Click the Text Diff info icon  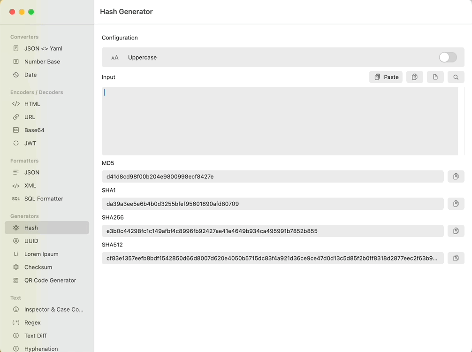point(16,336)
